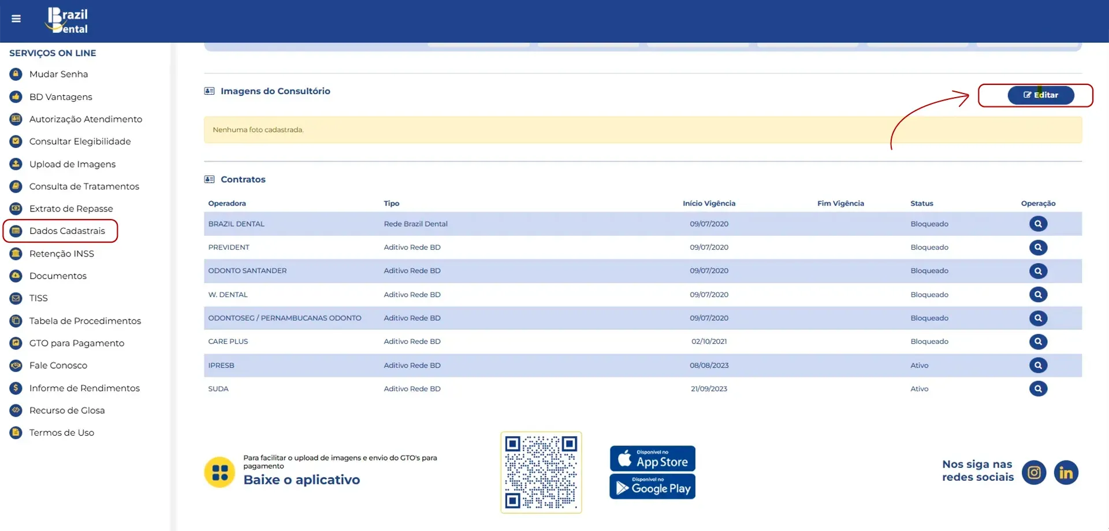Image resolution: width=1109 pixels, height=531 pixels.
Task: View details of BRAZIL DENTAL contract
Action: click(1038, 224)
